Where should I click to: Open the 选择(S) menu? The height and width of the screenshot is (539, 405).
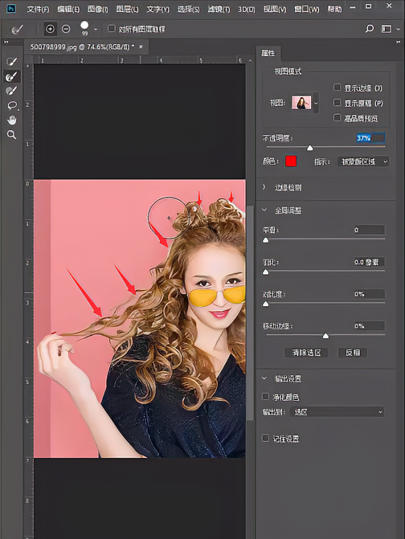pos(188,9)
